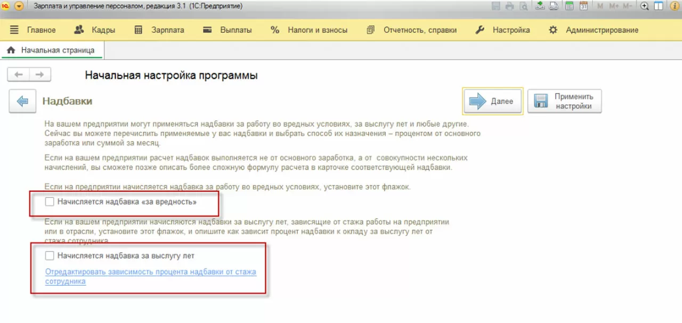
Task: Click the blue back arrow beside Надбавки
Action: click(x=22, y=101)
